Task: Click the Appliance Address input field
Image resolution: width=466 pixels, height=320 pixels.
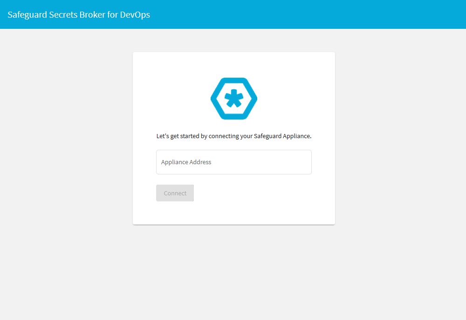Action: (x=233, y=162)
